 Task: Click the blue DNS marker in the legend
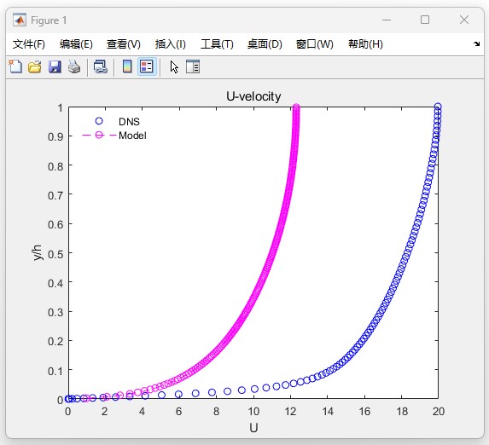(99, 121)
